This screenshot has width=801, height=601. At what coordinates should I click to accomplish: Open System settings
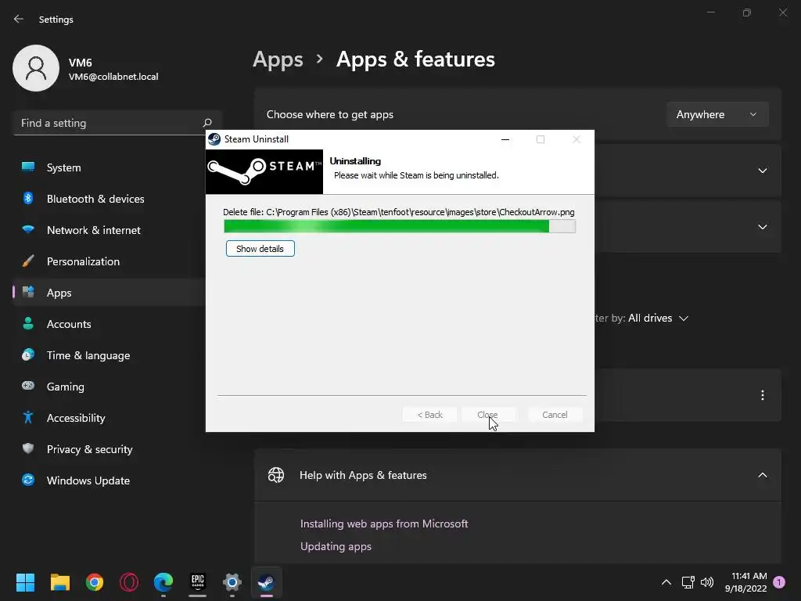click(110, 167)
